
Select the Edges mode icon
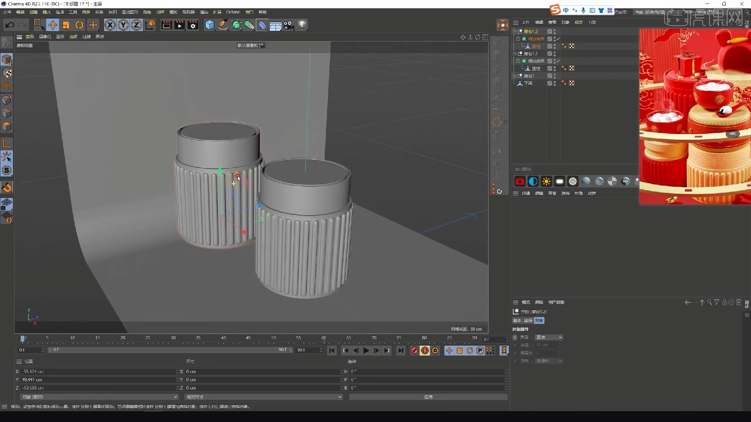(7, 113)
